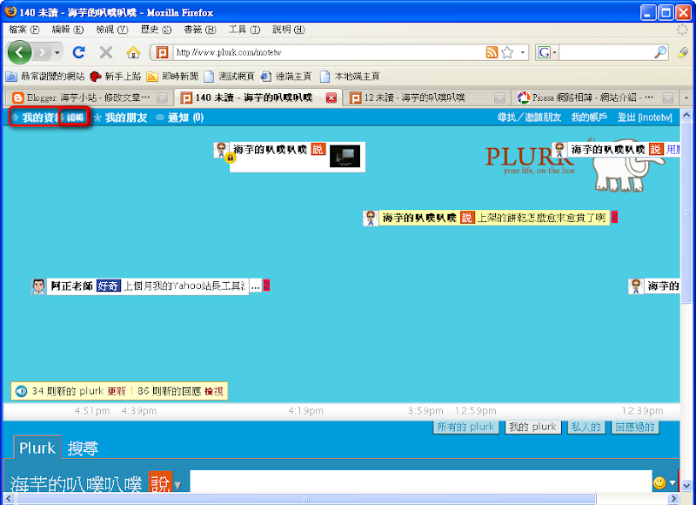Click inside the Google search box
Viewport: 696px width, 505px height.
pyautogui.click(x=606, y=52)
